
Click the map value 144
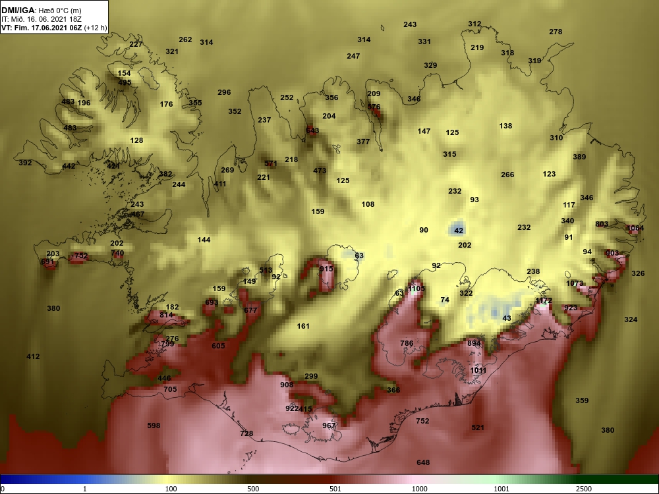[x=204, y=240]
